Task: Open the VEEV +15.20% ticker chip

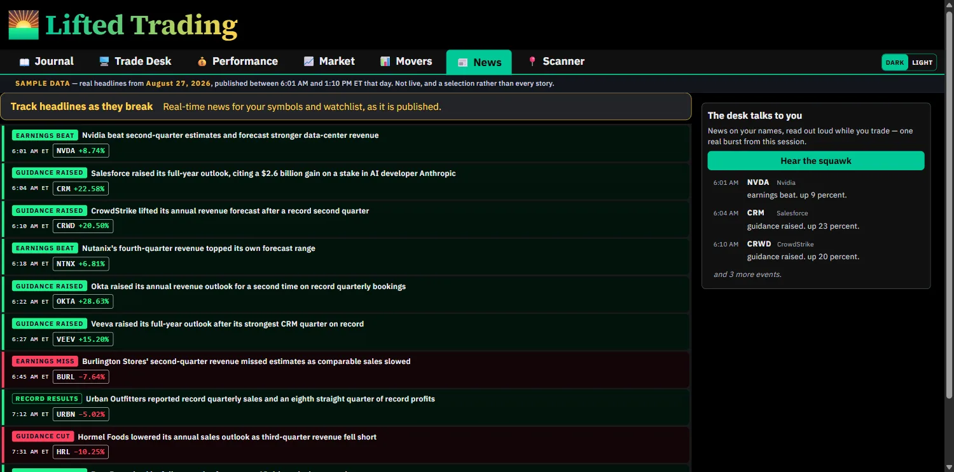Action: (83, 339)
